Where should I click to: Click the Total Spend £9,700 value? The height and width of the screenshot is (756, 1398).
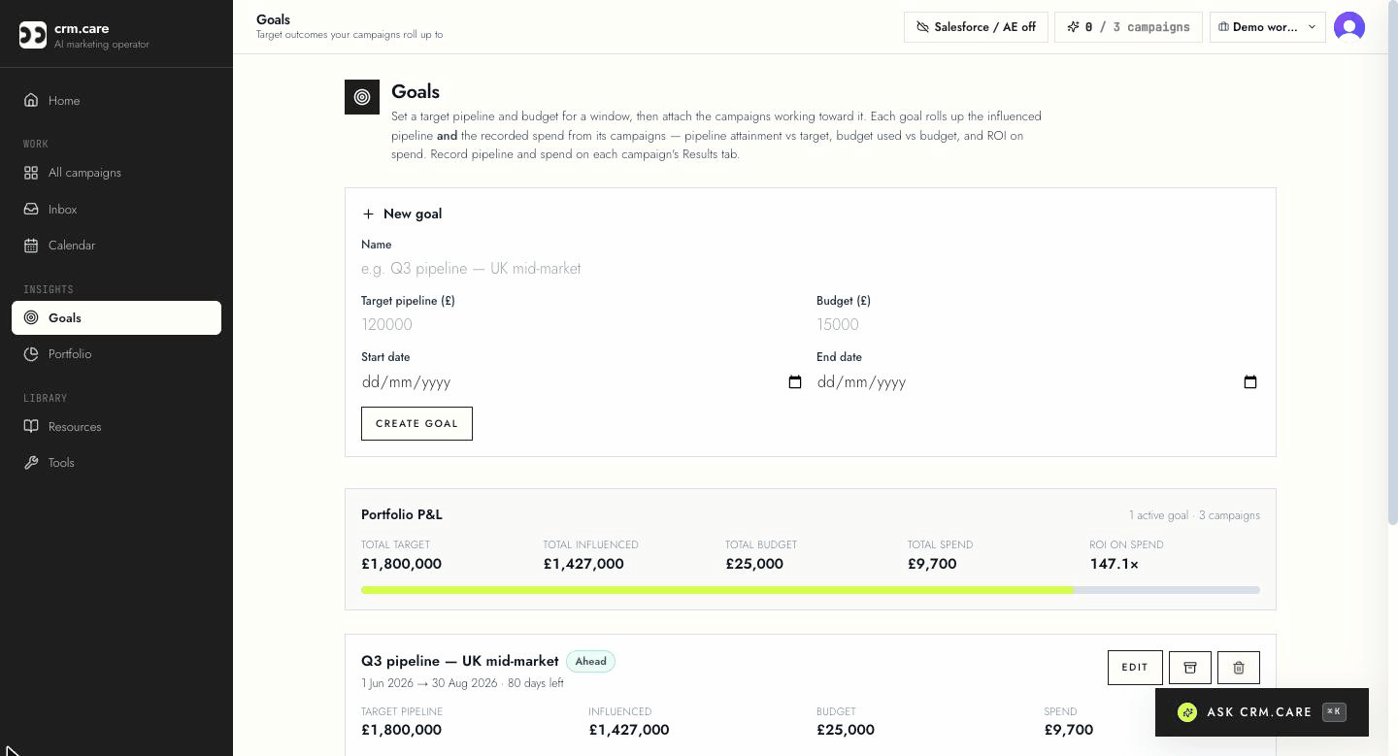[x=932, y=564]
